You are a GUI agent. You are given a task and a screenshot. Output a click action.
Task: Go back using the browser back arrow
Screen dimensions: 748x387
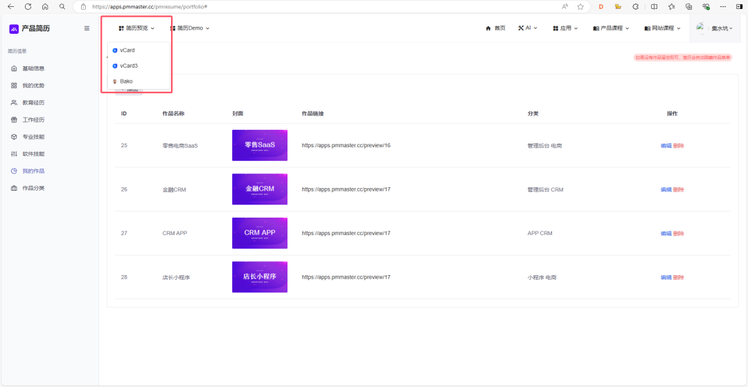11,7
